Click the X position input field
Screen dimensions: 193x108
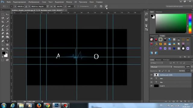point(20,6)
